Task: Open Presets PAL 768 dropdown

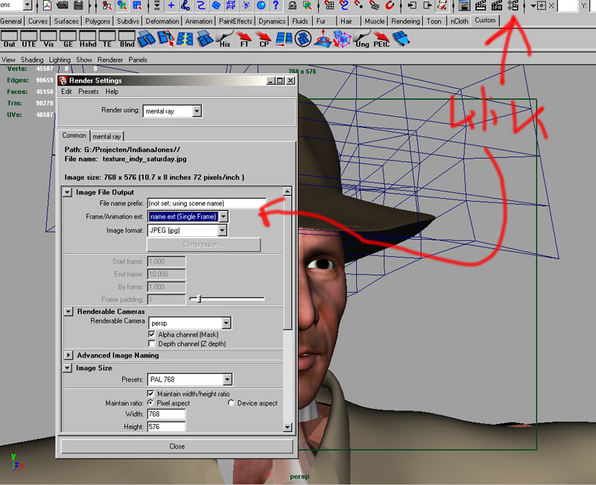Action: [x=190, y=379]
